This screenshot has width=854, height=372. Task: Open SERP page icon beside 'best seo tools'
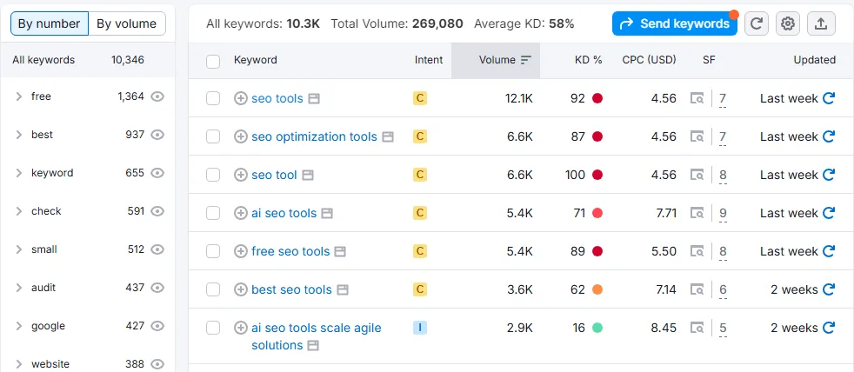pos(342,289)
